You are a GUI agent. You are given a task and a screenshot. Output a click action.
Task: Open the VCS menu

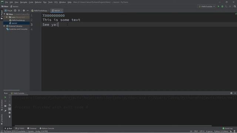click(x=56, y=2)
